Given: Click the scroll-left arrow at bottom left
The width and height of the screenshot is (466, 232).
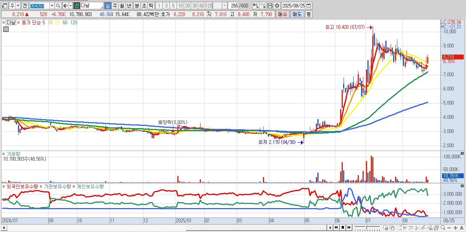Looking at the screenshot, I should pos(4,228).
